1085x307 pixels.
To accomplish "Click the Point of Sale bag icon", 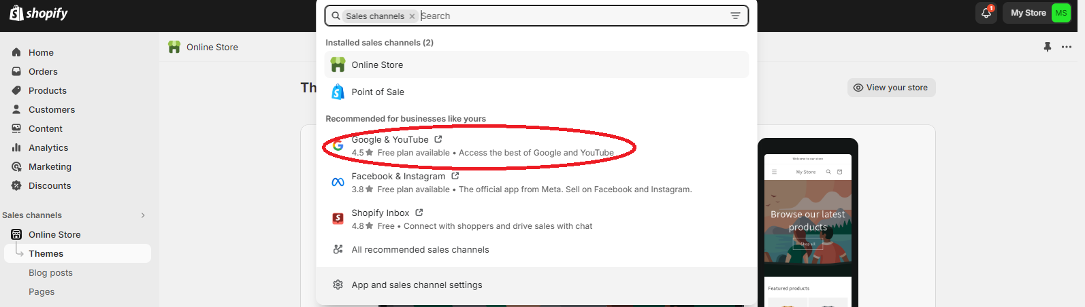I will (338, 92).
